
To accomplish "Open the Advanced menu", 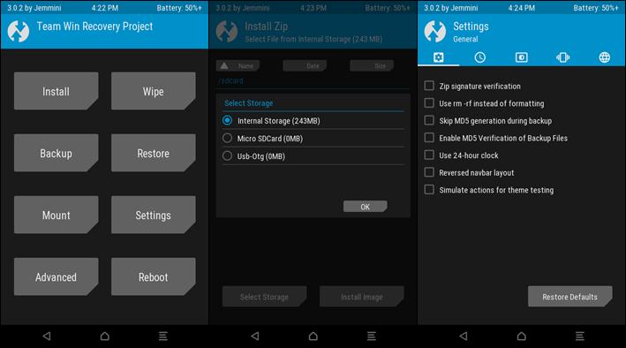I will [56, 276].
